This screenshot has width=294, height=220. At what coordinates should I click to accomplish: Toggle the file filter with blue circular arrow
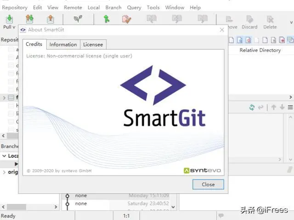(x=240, y=40)
